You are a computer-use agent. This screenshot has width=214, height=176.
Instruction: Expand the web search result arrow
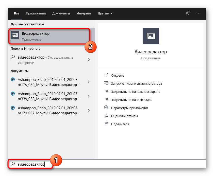click(89, 60)
